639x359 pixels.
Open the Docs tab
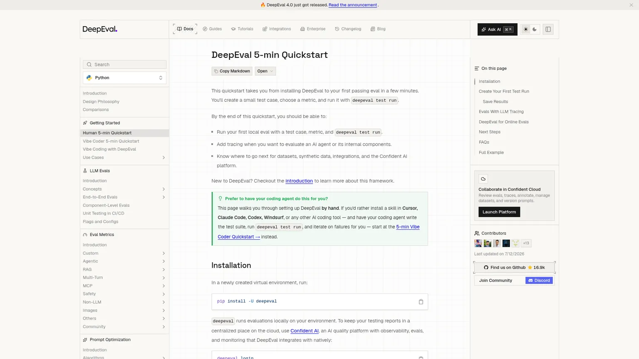point(185,29)
